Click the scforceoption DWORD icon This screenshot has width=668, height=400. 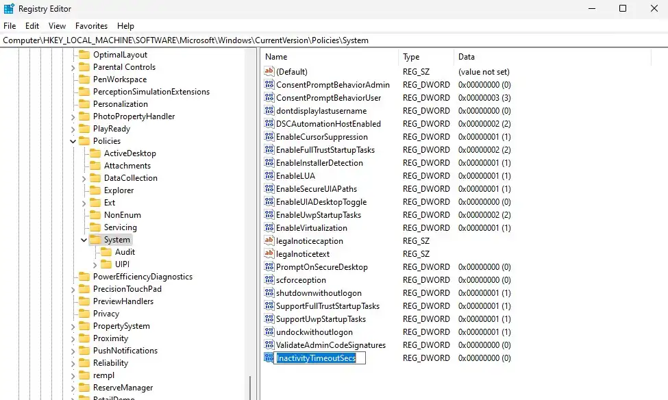click(x=269, y=279)
